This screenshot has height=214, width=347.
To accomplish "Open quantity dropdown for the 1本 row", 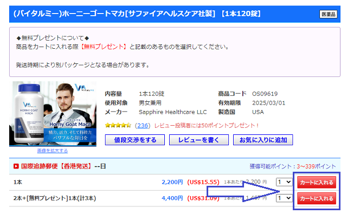I will [284, 182].
